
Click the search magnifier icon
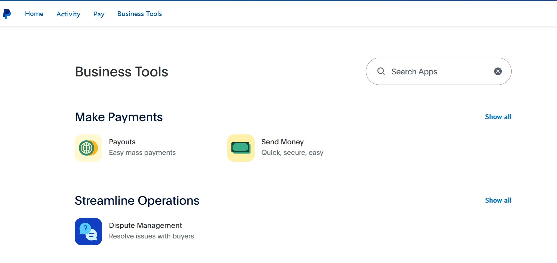381,71
